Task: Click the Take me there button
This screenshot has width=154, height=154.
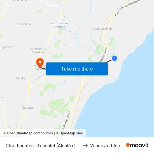Action: click(77, 69)
